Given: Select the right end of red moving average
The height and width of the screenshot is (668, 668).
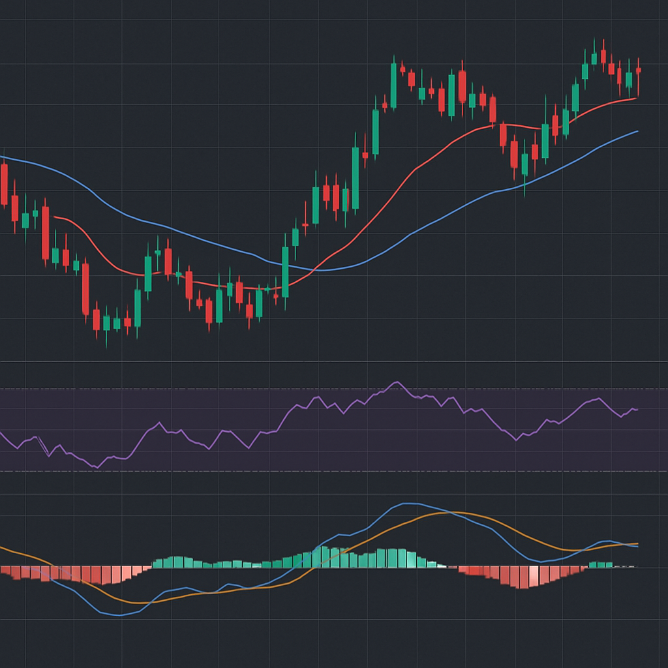Looking at the screenshot, I should [x=635, y=99].
